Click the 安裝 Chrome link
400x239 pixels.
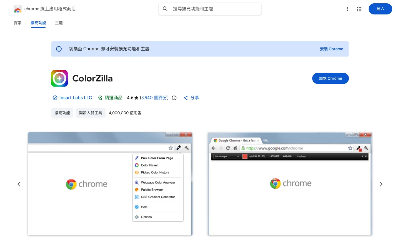(x=331, y=49)
